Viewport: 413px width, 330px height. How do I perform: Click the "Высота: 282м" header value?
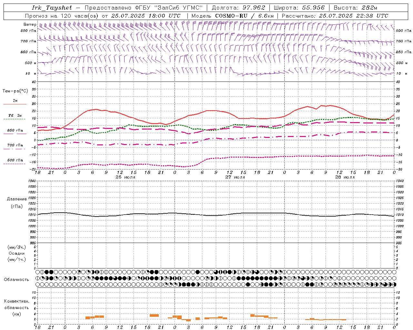coord(355,8)
